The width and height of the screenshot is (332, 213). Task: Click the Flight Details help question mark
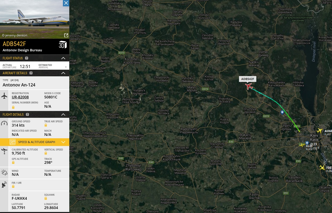(x=27, y=115)
